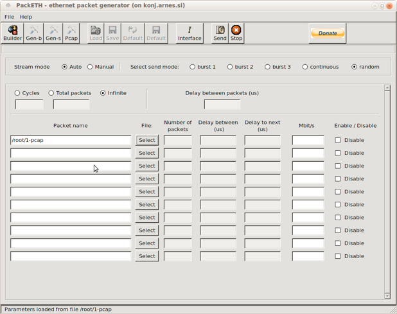
Task: Click the fifth row Select button
Action: coord(147,192)
